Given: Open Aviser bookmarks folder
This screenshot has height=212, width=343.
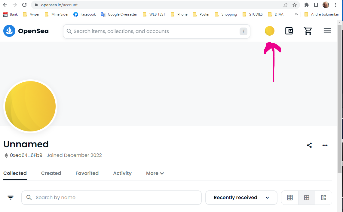Looking at the screenshot, I should point(31,14).
